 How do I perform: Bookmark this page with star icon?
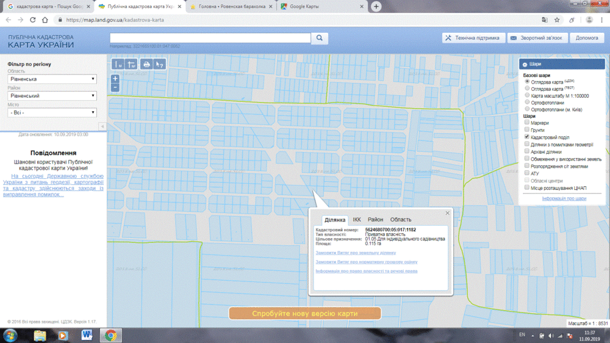[x=557, y=20]
